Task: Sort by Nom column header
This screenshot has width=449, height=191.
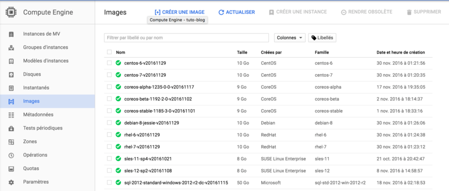Action: 121,52
